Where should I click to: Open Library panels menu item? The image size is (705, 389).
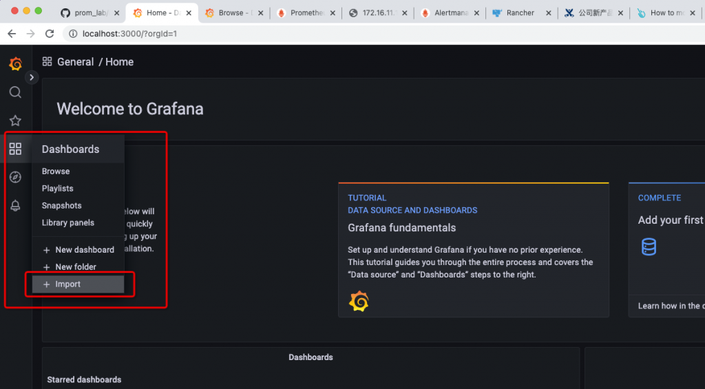tap(78, 222)
